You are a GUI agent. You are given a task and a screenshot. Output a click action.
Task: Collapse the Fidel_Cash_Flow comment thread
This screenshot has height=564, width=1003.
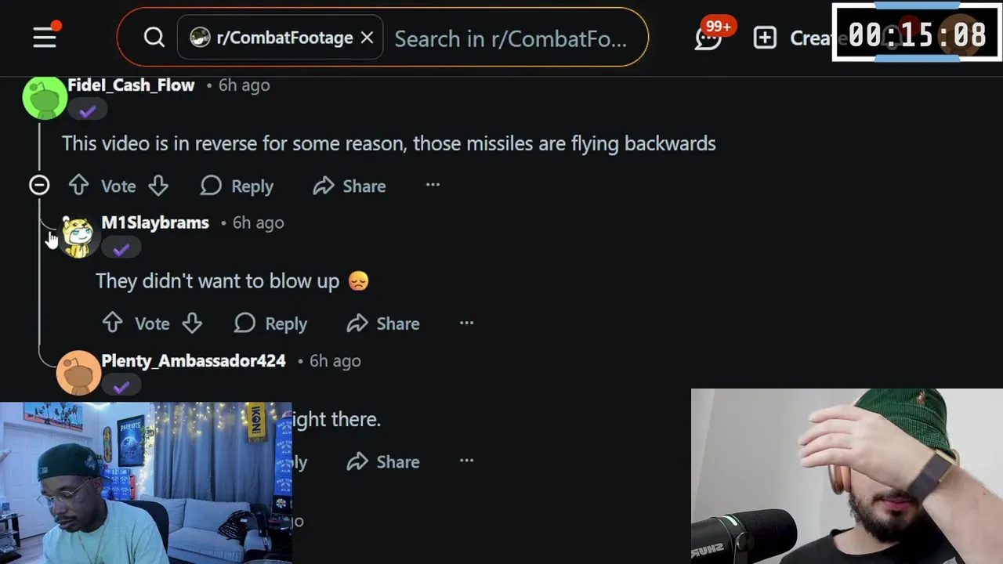pyautogui.click(x=39, y=186)
